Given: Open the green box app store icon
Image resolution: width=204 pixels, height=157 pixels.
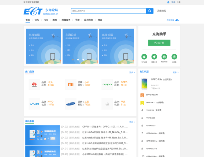Looking at the screenshot, I should 174,57.
